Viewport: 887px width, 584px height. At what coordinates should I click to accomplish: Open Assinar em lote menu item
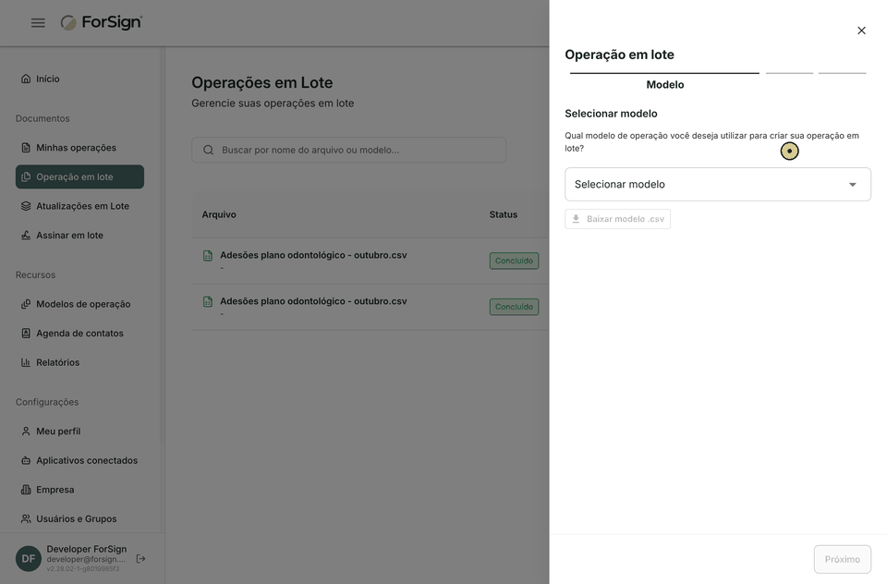[x=79, y=236]
